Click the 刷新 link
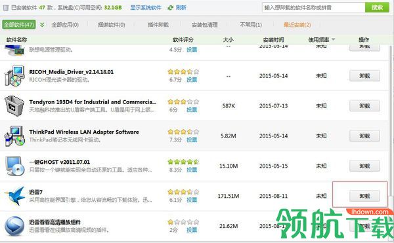This screenshot has height=243, width=394. pos(181,8)
